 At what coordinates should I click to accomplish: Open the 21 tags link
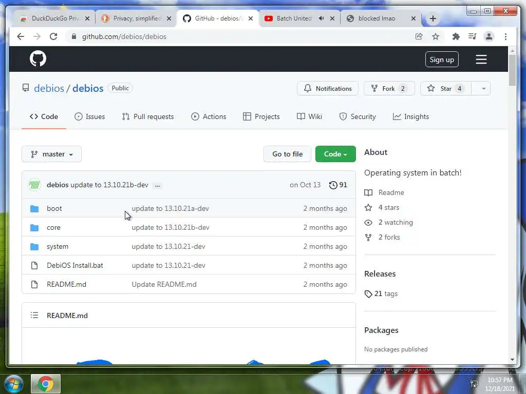386,294
